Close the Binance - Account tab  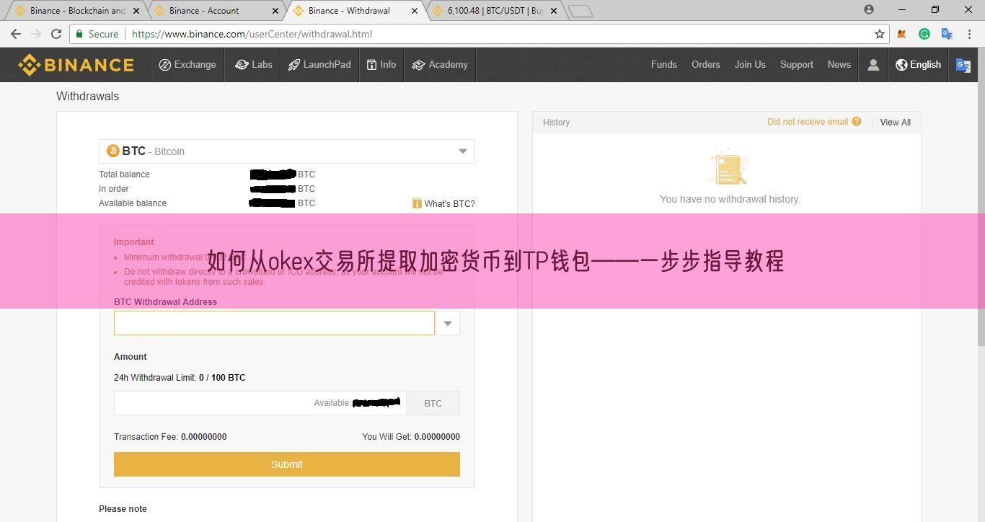pyautogui.click(x=276, y=11)
